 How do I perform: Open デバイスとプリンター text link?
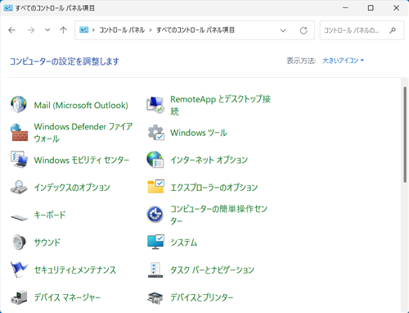202,297
